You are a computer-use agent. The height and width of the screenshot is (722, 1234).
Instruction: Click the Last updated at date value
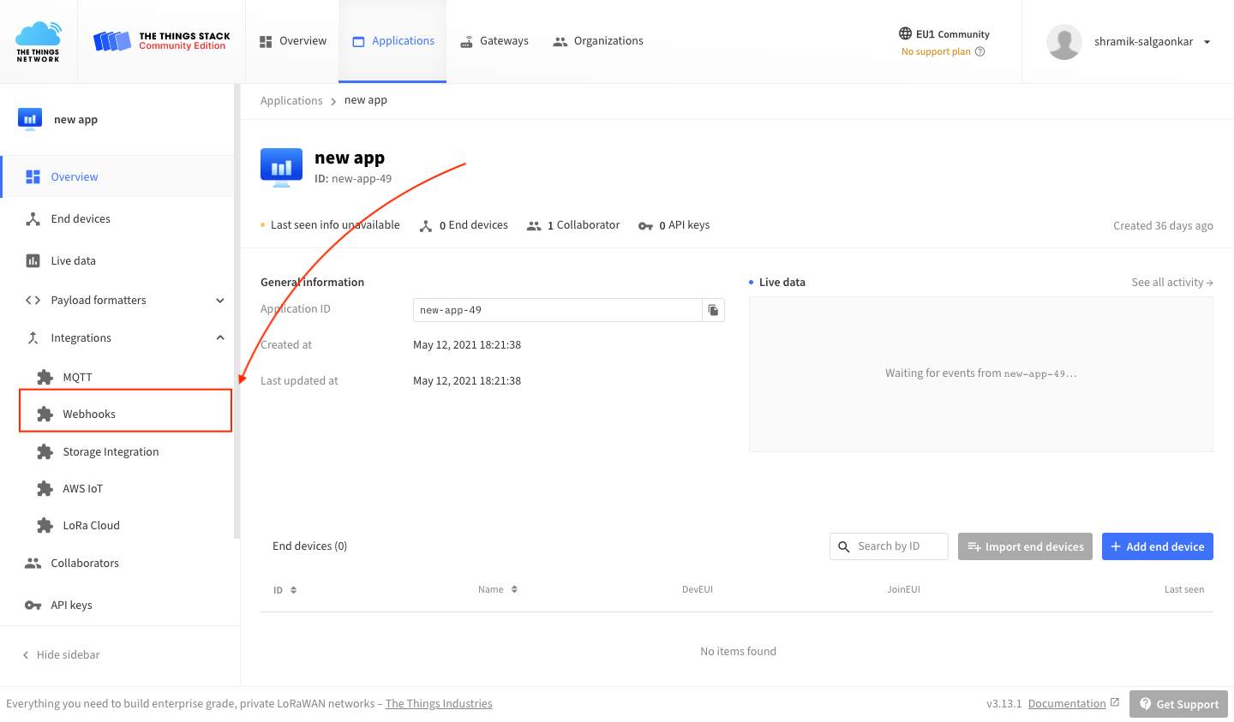(467, 381)
